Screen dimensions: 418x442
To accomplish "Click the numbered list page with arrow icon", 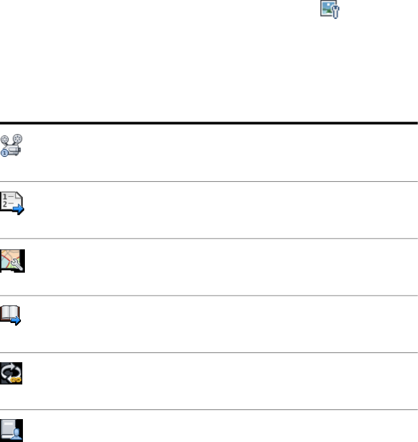I will point(12,202).
